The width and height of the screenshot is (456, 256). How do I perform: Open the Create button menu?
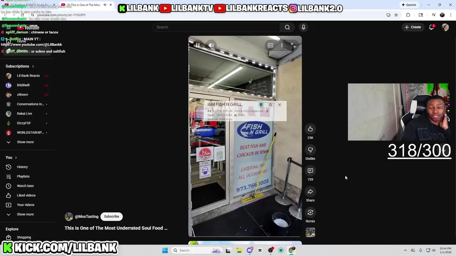[413, 27]
